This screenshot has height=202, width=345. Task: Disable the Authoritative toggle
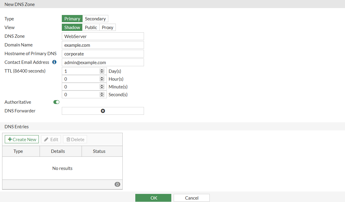click(56, 102)
